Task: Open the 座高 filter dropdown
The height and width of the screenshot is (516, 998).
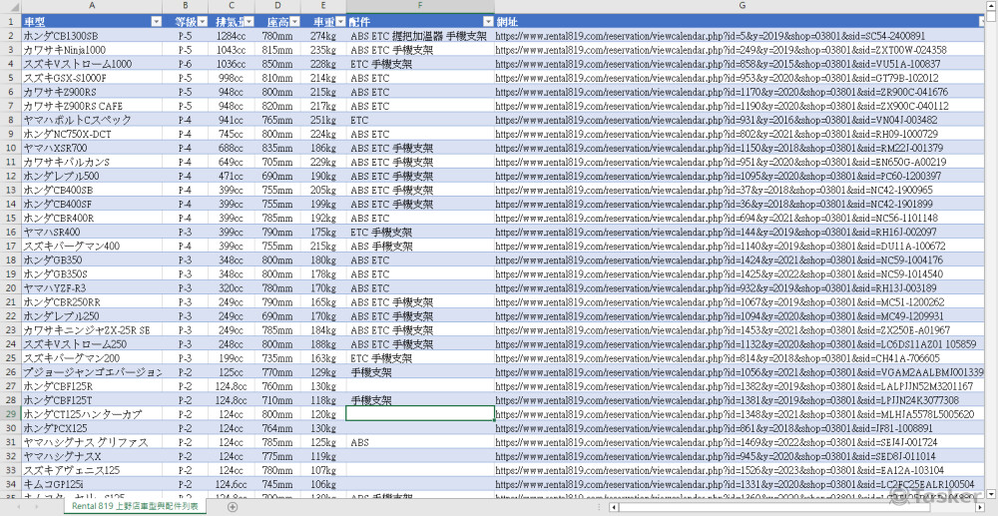Action: coord(293,21)
